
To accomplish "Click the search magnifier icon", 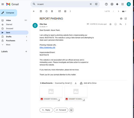I will click(x=34, y=4).
